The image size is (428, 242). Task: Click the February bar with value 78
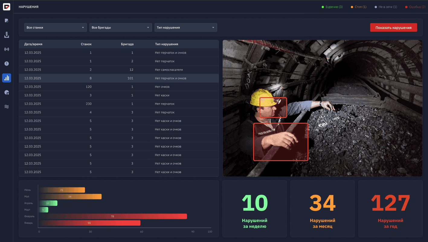113,216
